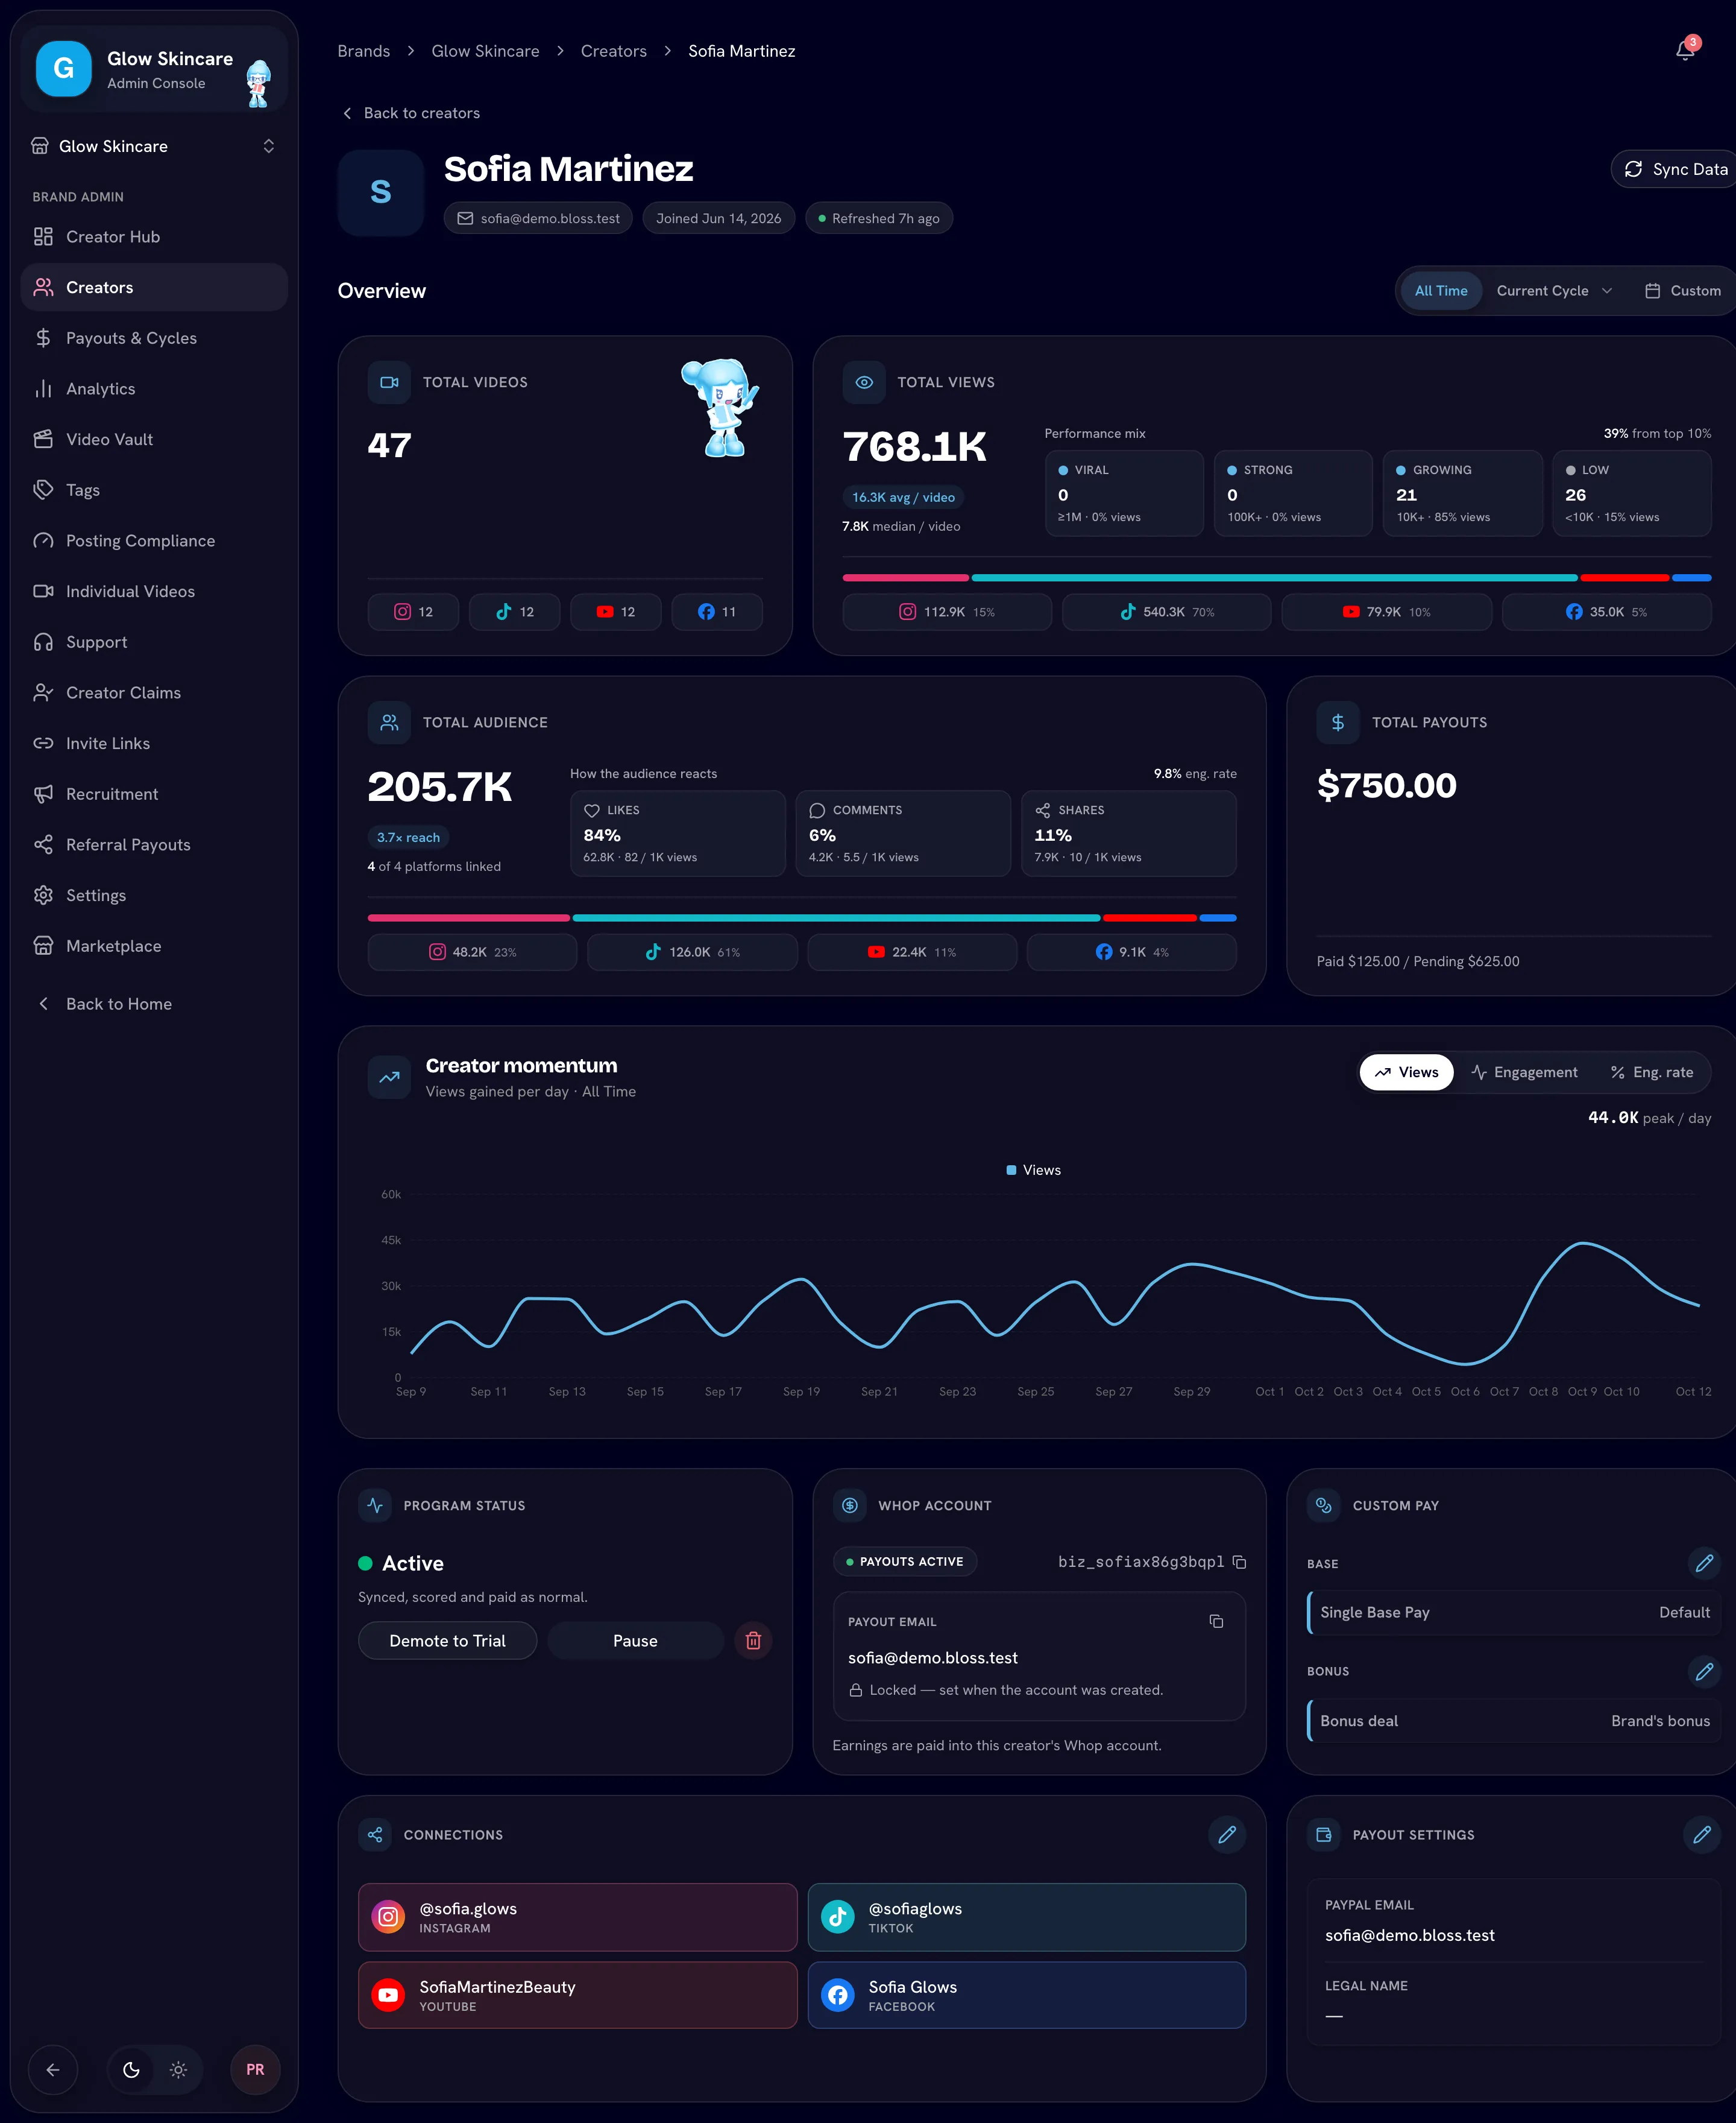The image size is (1736, 2123).
Task: Click the Sync Data button
Action: pos(1675,169)
